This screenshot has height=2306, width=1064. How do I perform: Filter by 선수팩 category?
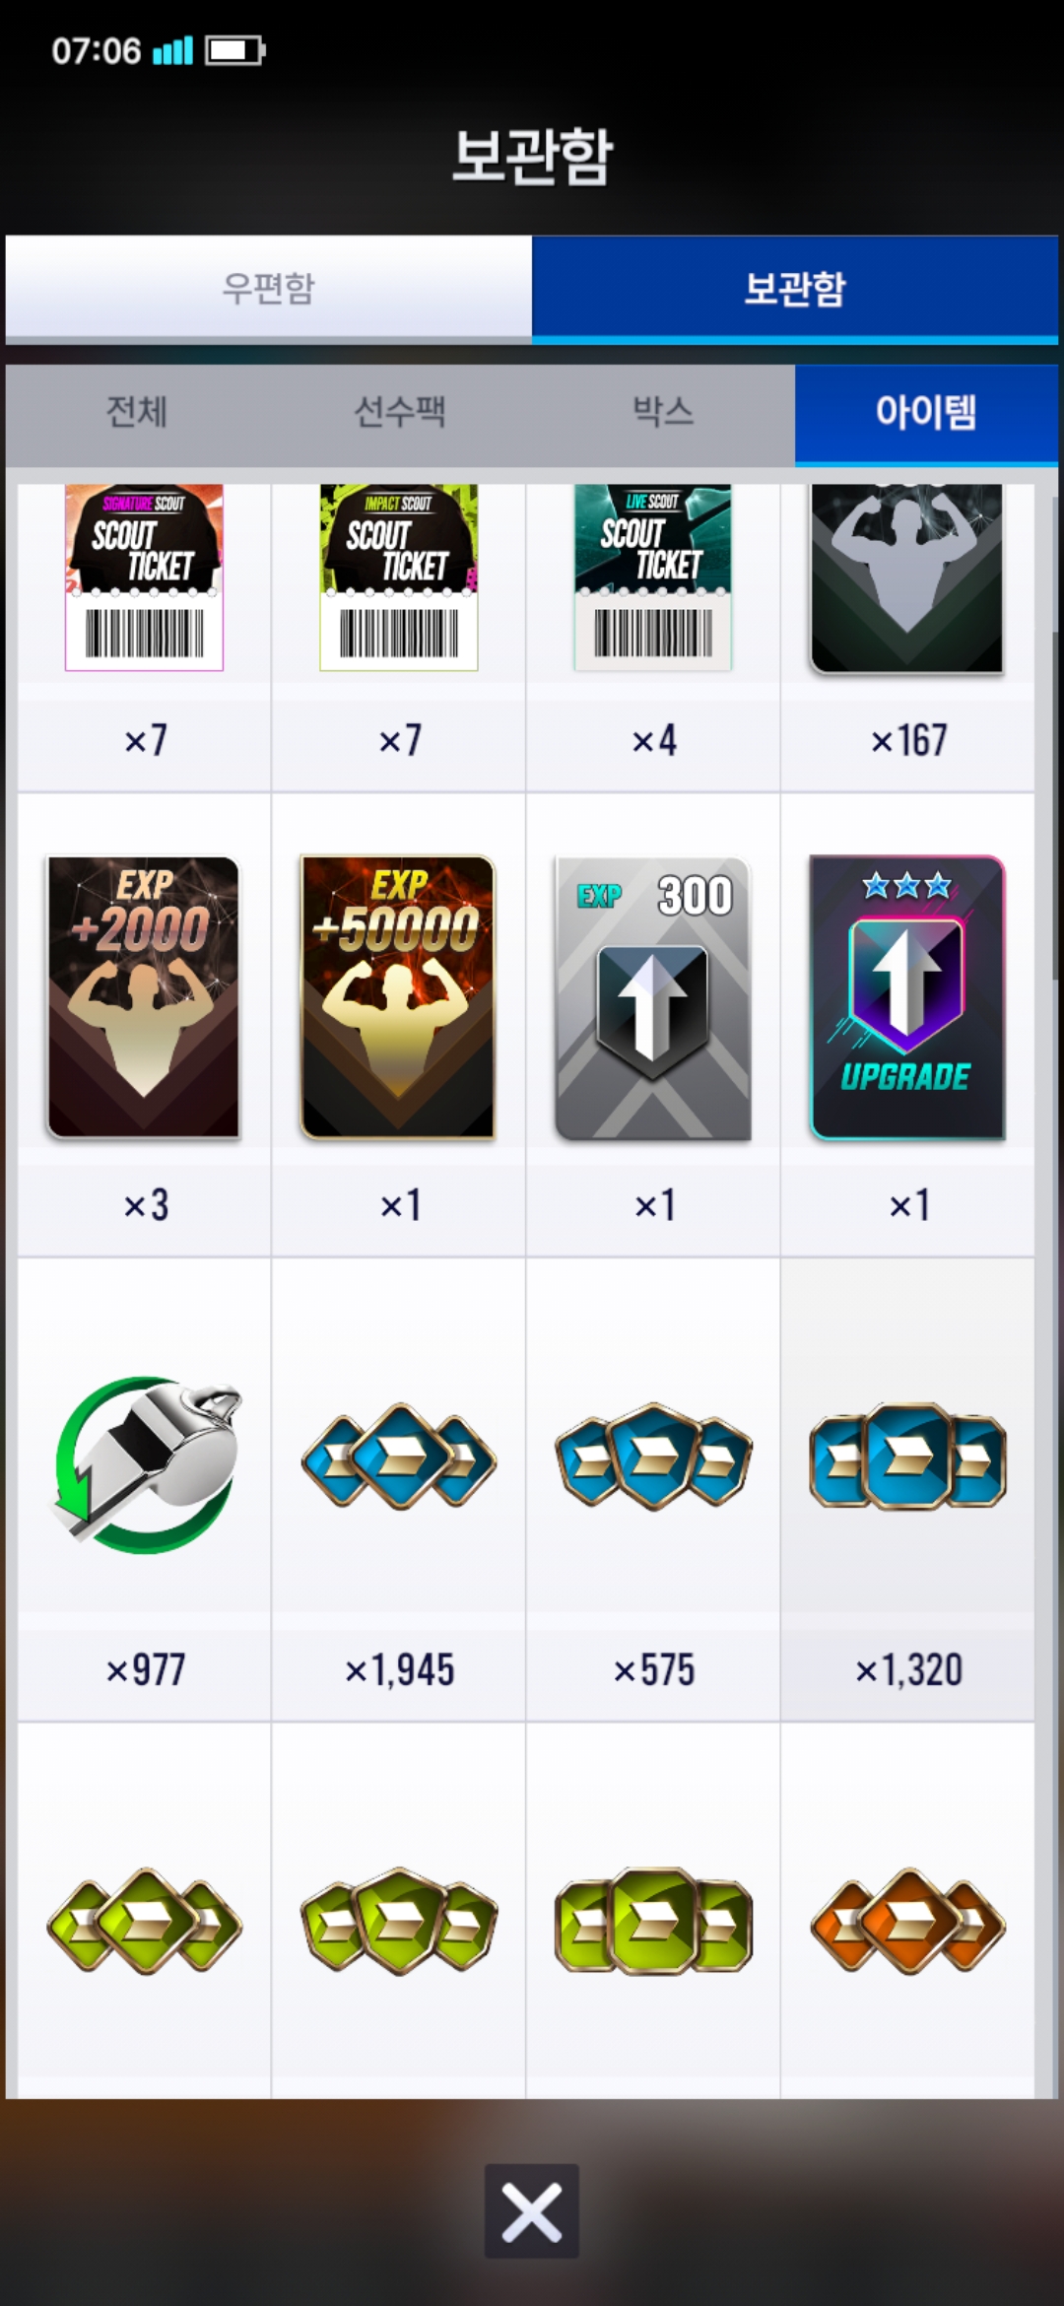(x=400, y=412)
